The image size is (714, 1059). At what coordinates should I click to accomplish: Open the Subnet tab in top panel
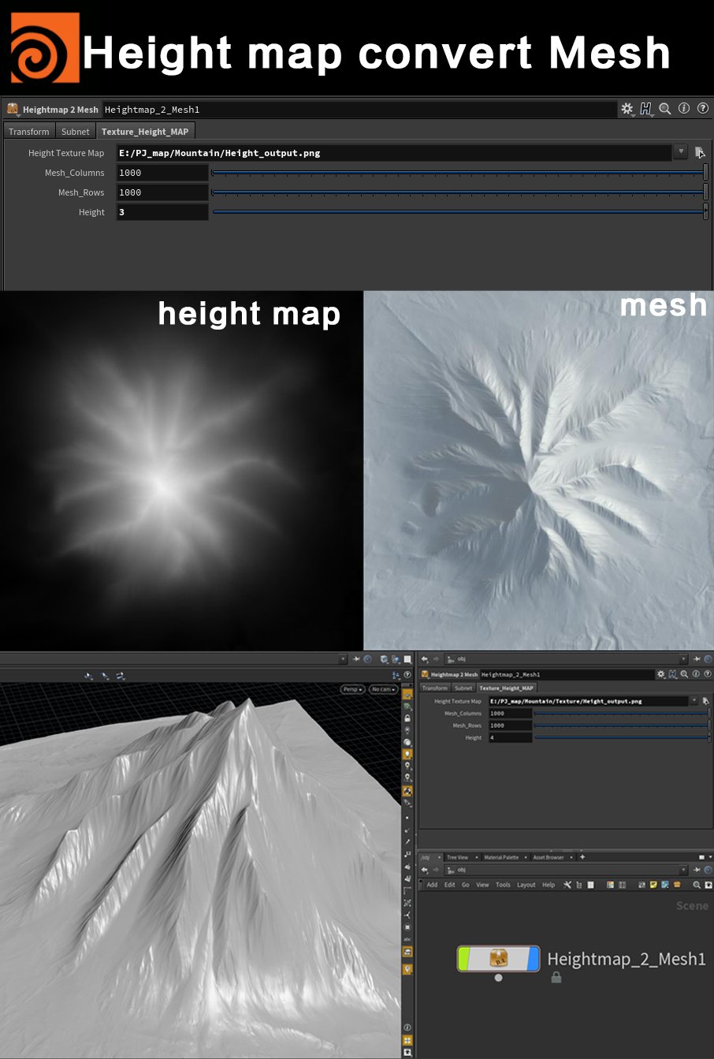(x=76, y=132)
